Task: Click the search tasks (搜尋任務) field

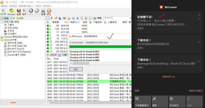Action: pos(117,18)
